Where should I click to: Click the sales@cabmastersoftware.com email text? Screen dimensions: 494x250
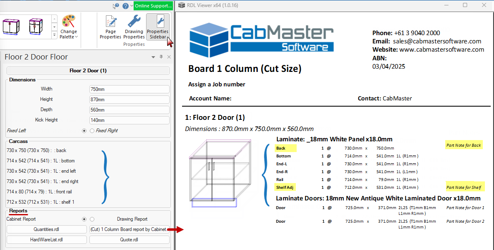click(437, 41)
